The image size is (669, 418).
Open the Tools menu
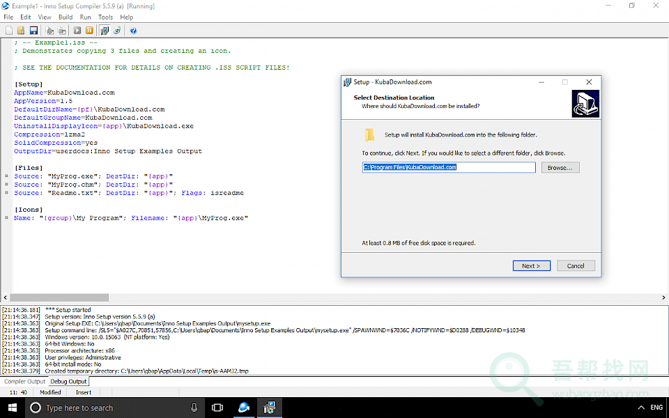[105, 17]
